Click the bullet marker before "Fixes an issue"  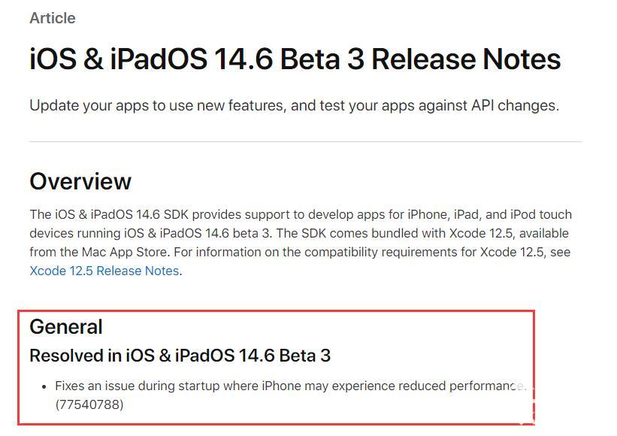tap(44, 386)
